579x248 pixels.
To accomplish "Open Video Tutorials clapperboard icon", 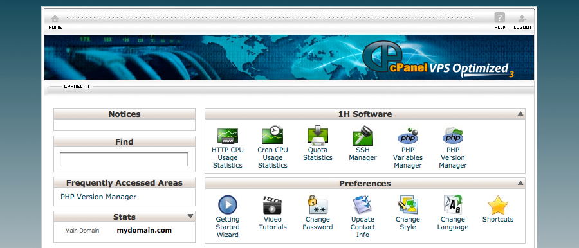I will click(x=273, y=205).
